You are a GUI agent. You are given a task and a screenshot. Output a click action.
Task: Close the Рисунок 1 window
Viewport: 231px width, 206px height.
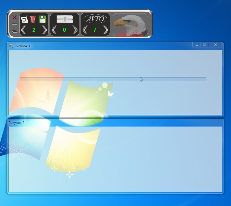click(x=215, y=45)
